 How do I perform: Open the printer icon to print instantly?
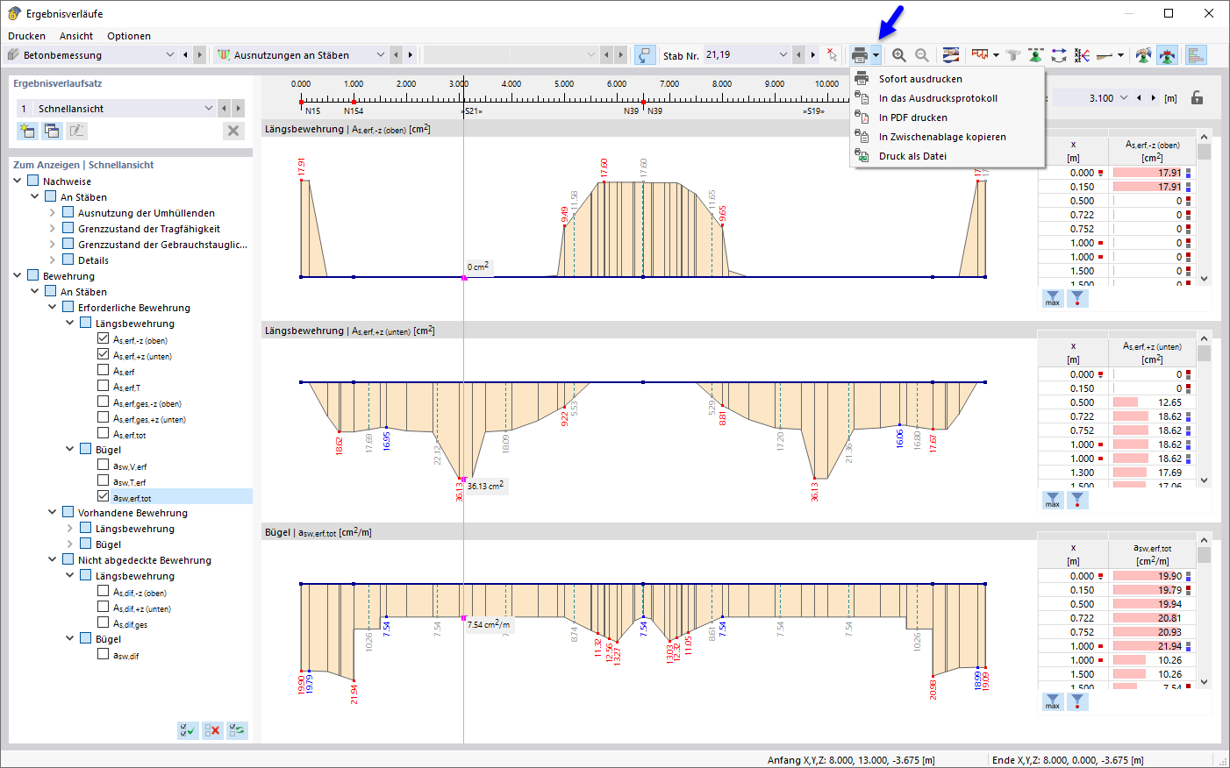click(x=861, y=54)
